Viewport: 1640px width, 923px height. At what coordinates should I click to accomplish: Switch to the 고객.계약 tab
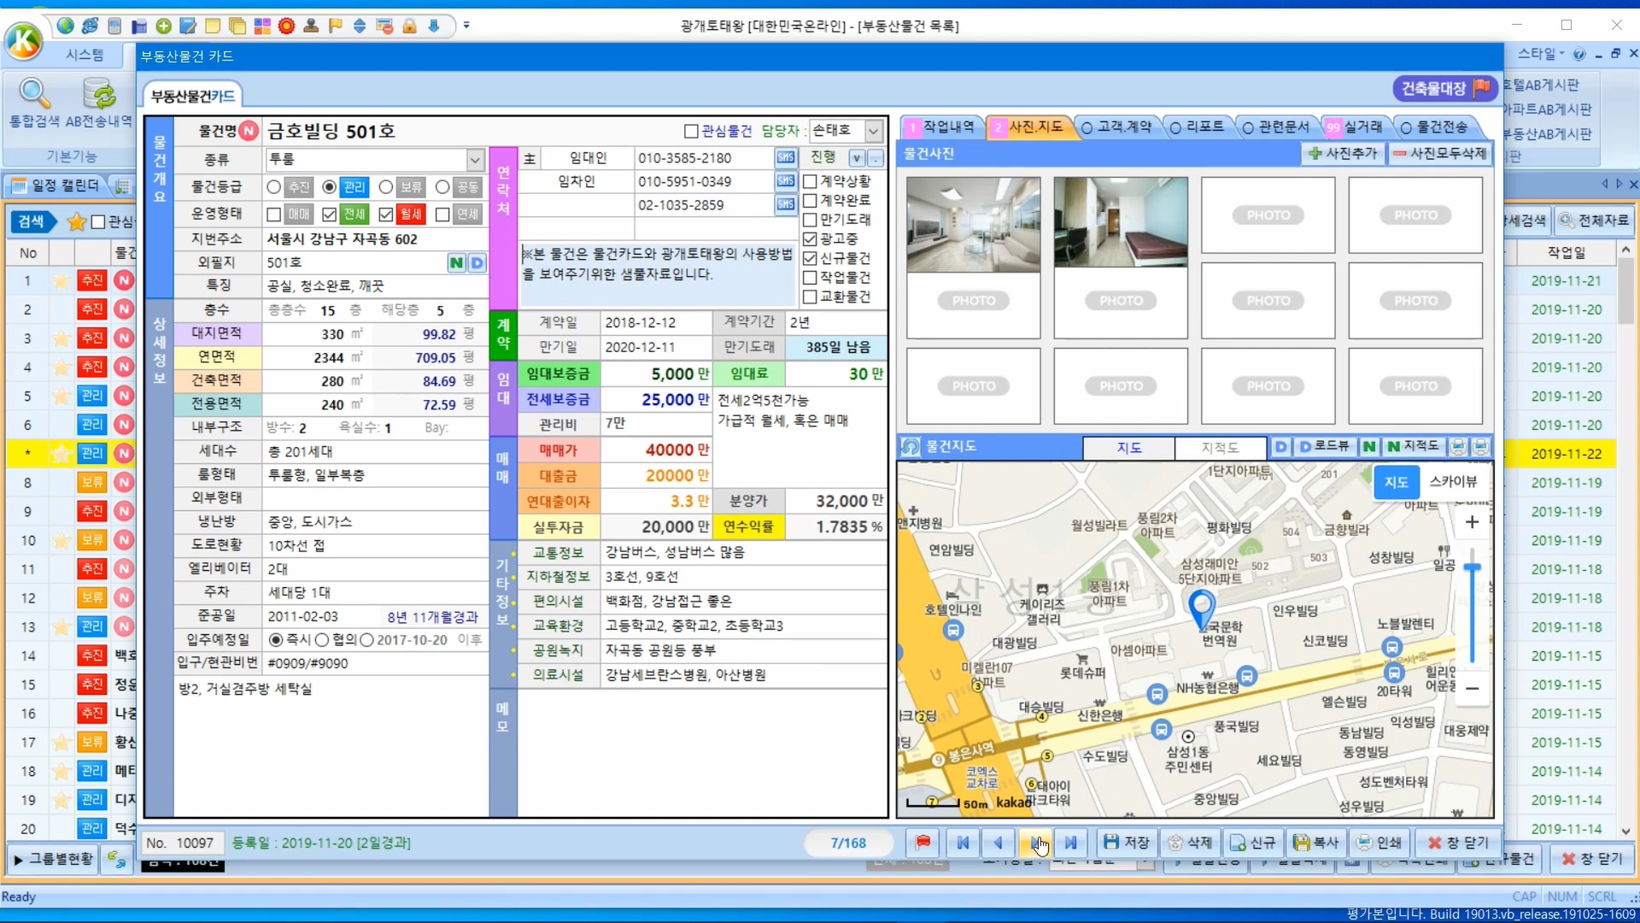click(1116, 127)
